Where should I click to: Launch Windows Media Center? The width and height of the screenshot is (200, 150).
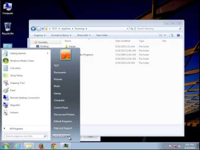(26, 61)
